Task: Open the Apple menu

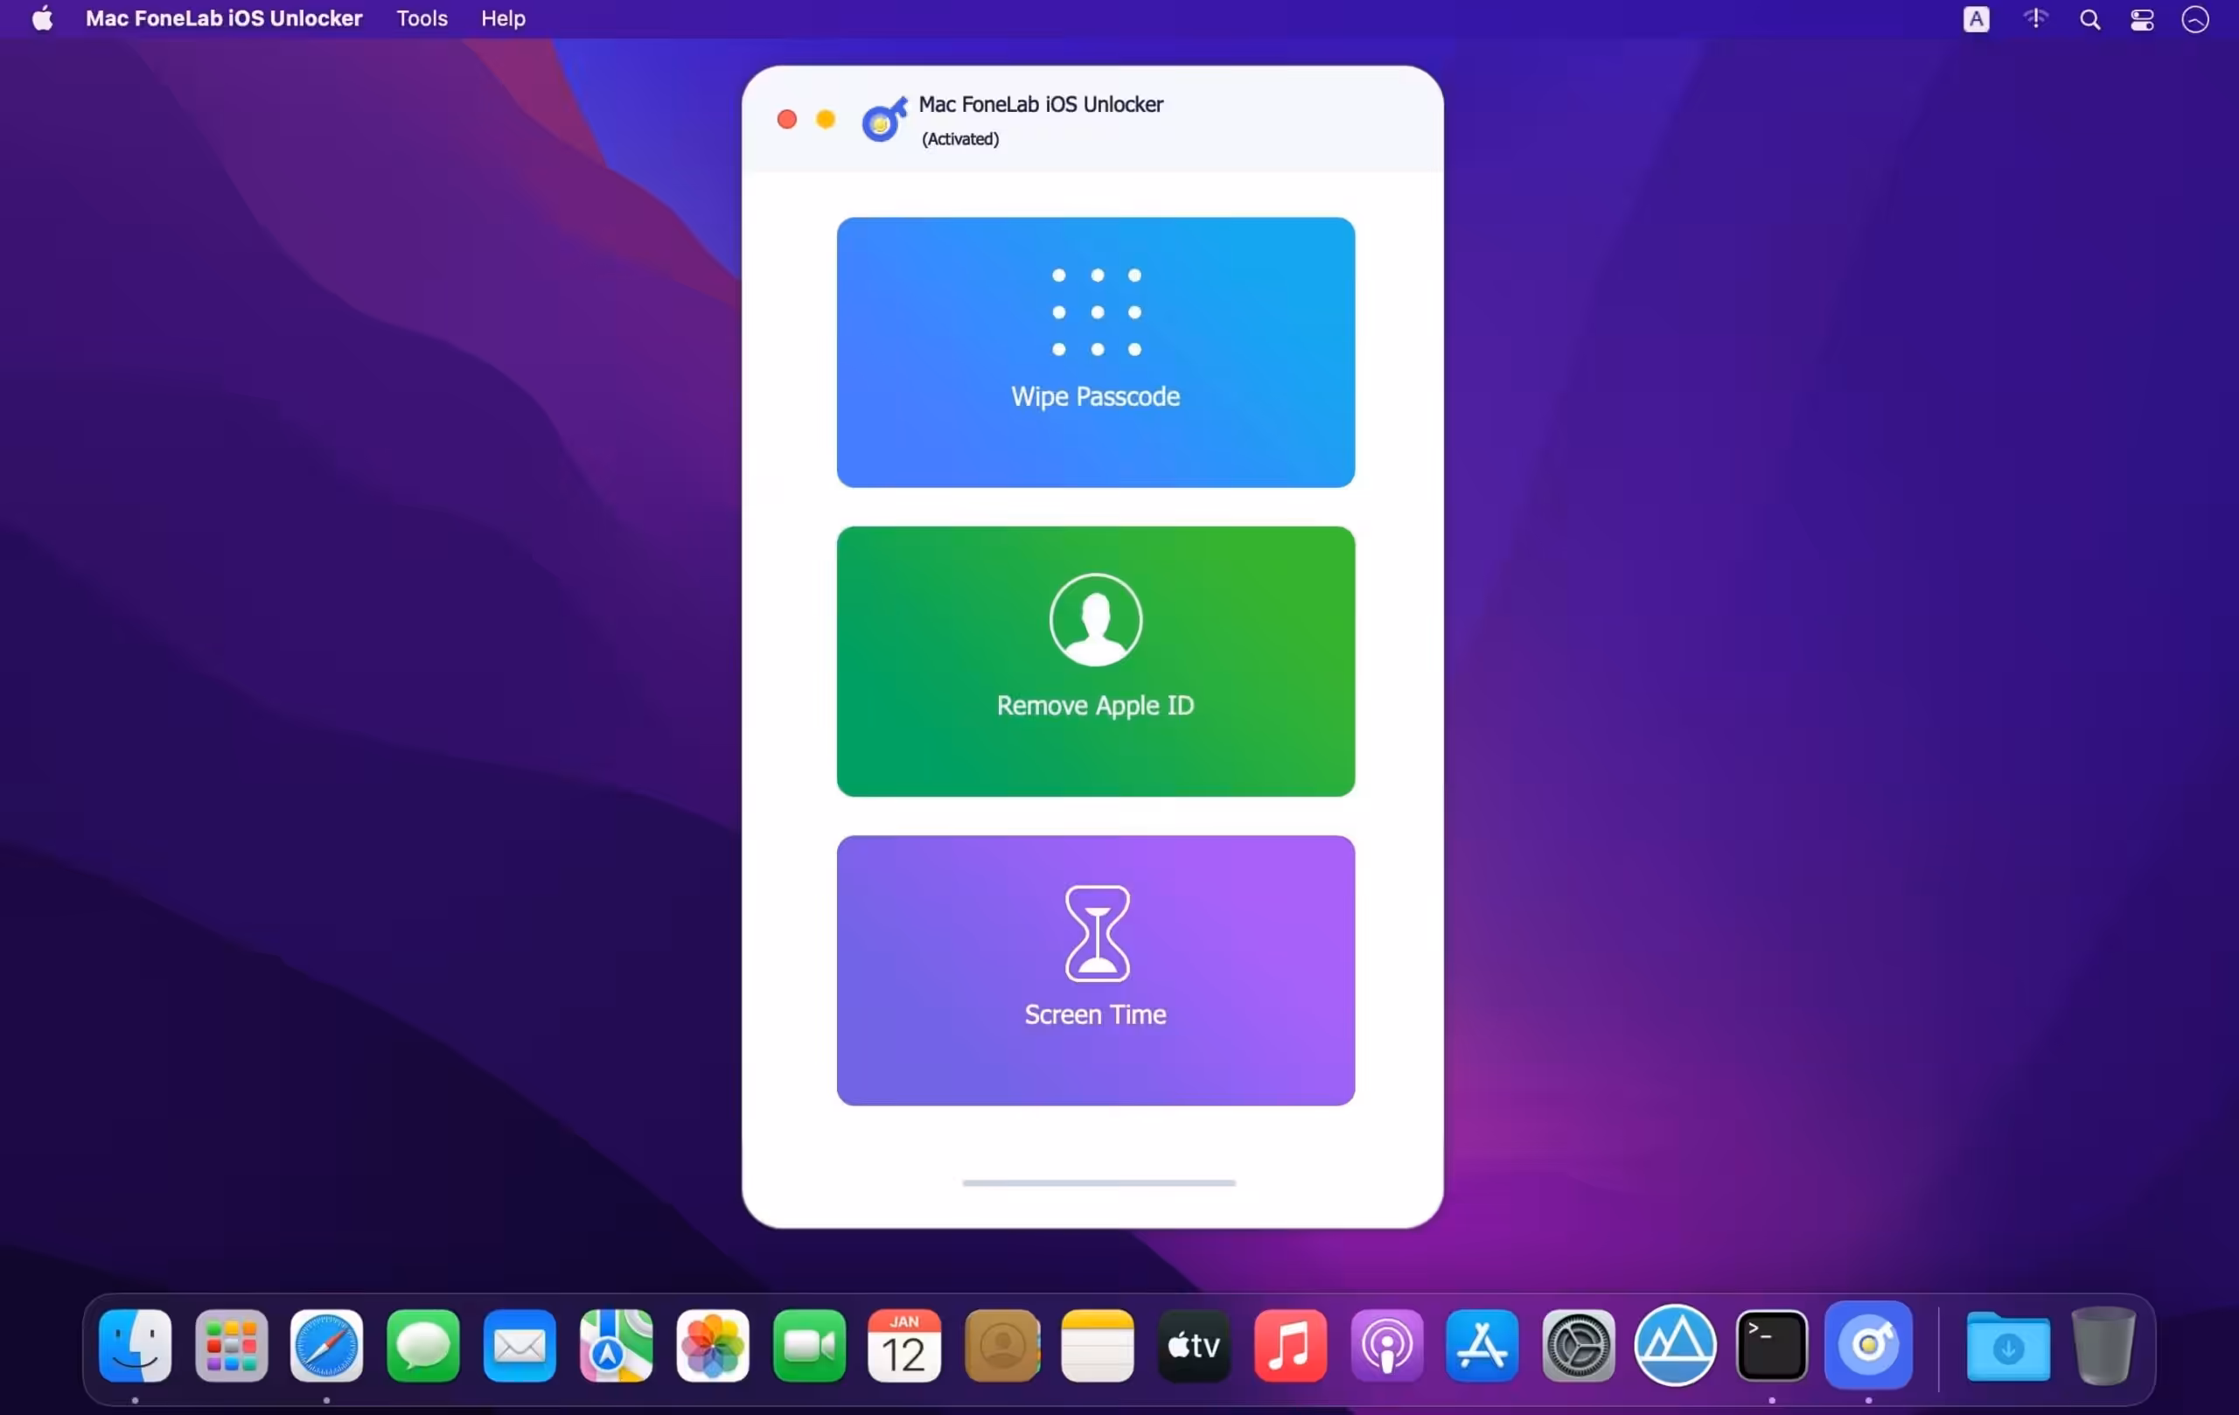Action: [42, 18]
